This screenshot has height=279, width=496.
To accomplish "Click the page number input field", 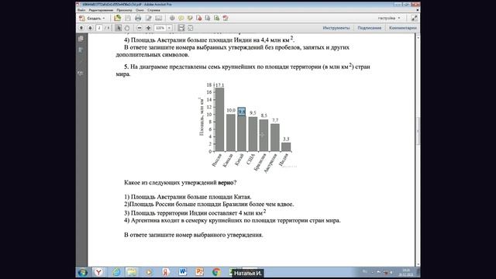I will click(x=99, y=28).
